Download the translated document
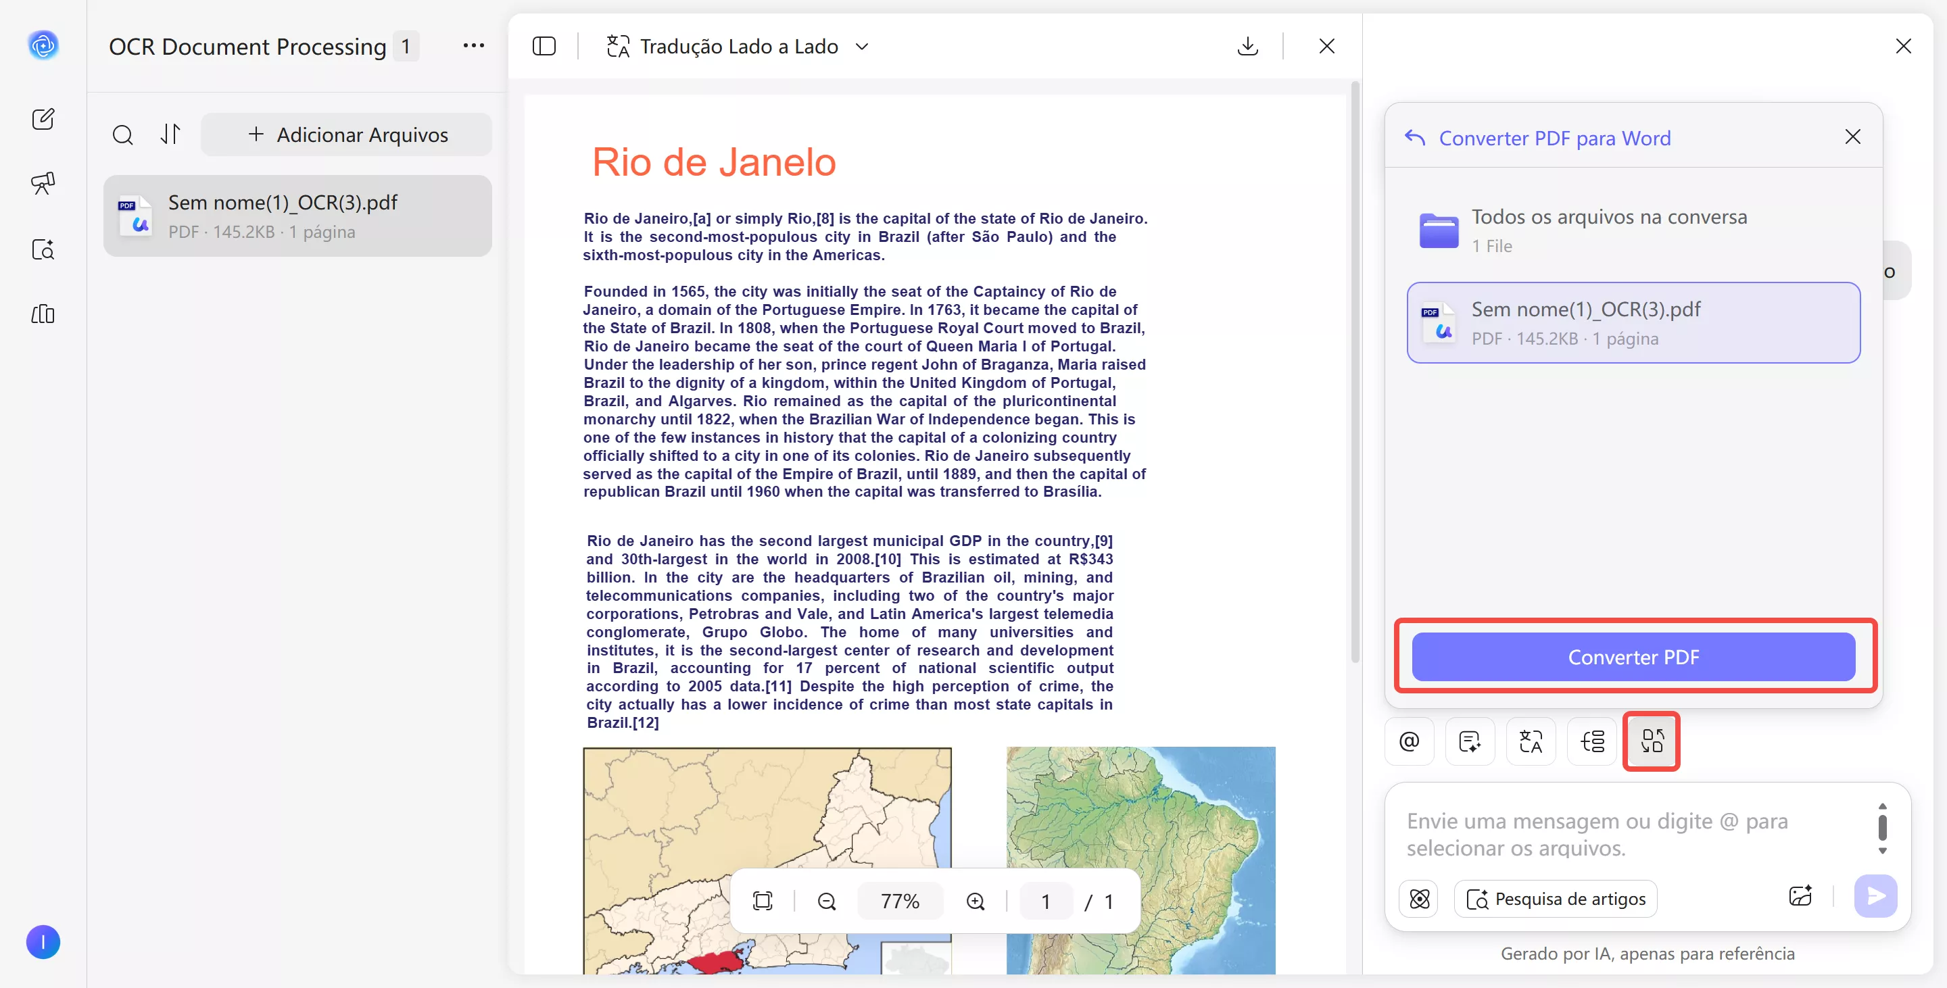The image size is (1947, 988). [1248, 46]
